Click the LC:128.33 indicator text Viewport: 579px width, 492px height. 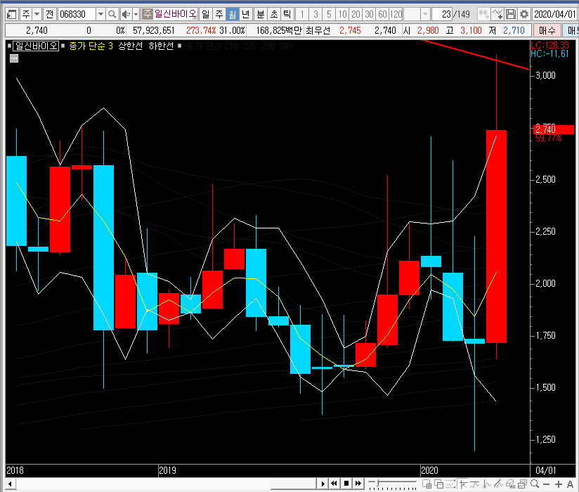click(549, 45)
